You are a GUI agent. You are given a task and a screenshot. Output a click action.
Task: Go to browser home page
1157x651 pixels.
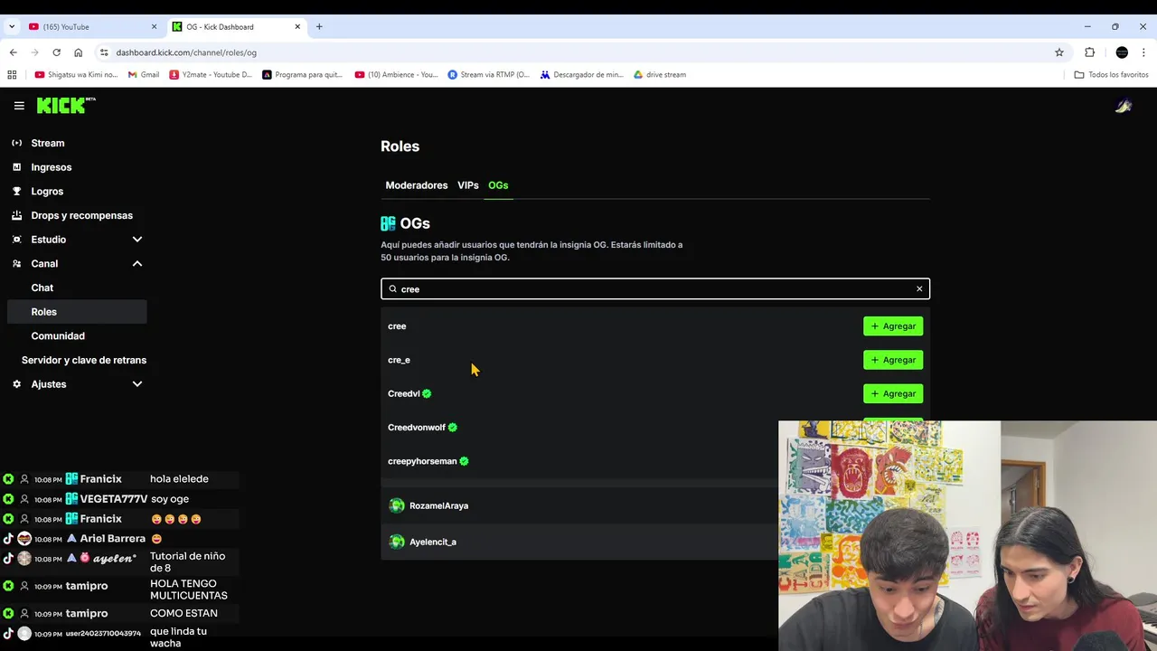[78, 52]
